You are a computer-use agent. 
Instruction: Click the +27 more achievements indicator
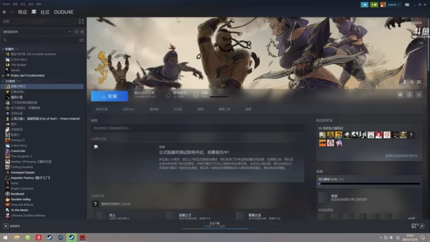(x=411, y=218)
